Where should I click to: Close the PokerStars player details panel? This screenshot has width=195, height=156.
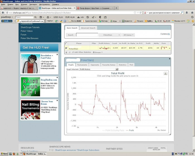coord(169,59)
